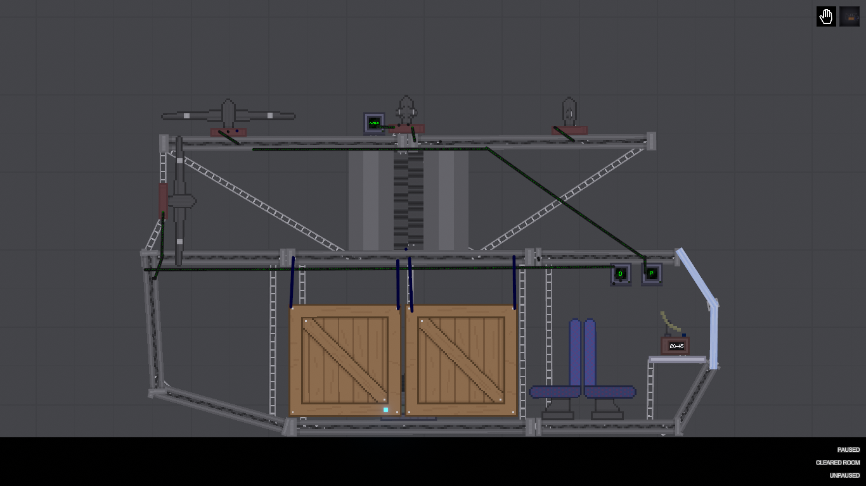This screenshot has height=486, width=866.
Task: Select the left wooden crate
Action: tap(346, 361)
